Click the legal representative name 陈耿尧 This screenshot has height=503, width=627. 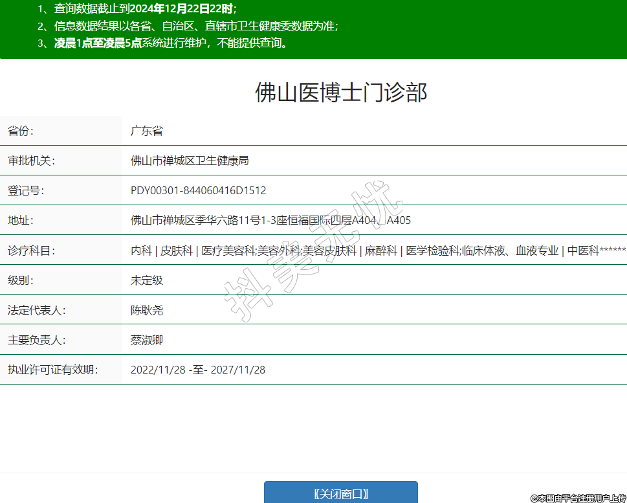tap(147, 310)
